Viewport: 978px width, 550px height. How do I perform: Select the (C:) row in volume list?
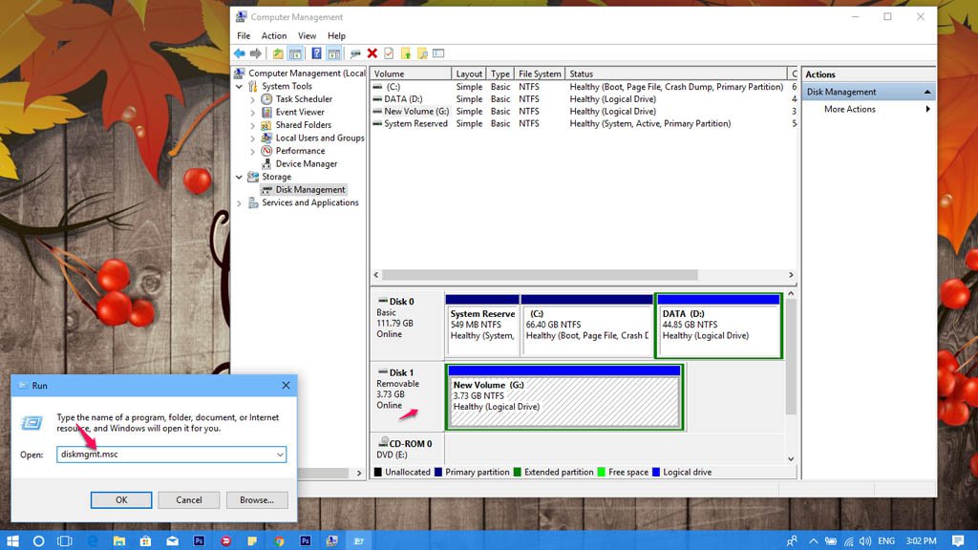coord(585,87)
